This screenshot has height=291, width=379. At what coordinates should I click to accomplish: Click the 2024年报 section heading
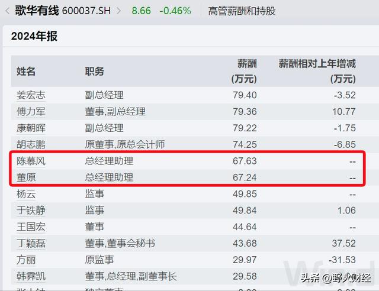(x=34, y=36)
